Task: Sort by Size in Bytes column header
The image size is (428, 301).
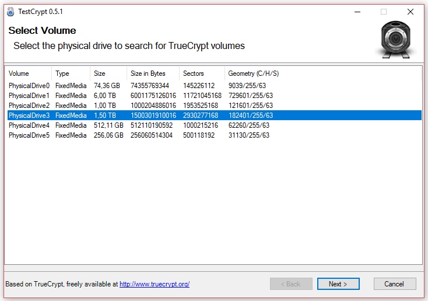Action: click(153, 73)
